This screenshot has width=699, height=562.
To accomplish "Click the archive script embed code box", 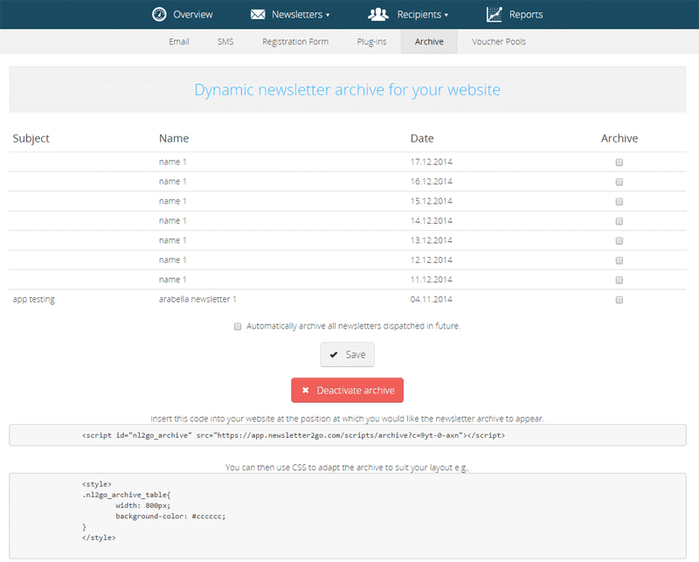I will click(347, 435).
